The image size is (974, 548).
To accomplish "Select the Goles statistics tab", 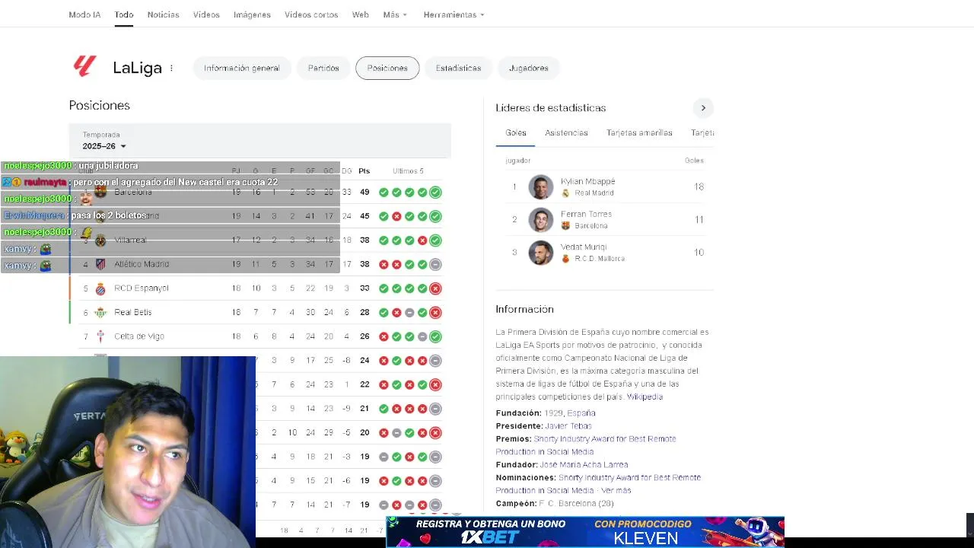I will point(516,132).
